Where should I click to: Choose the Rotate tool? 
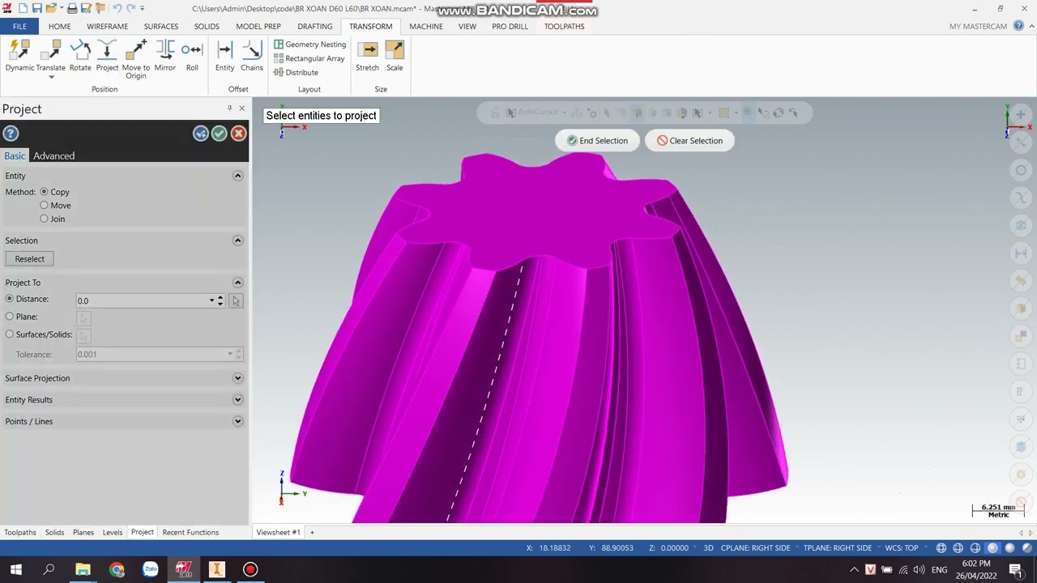point(80,56)
